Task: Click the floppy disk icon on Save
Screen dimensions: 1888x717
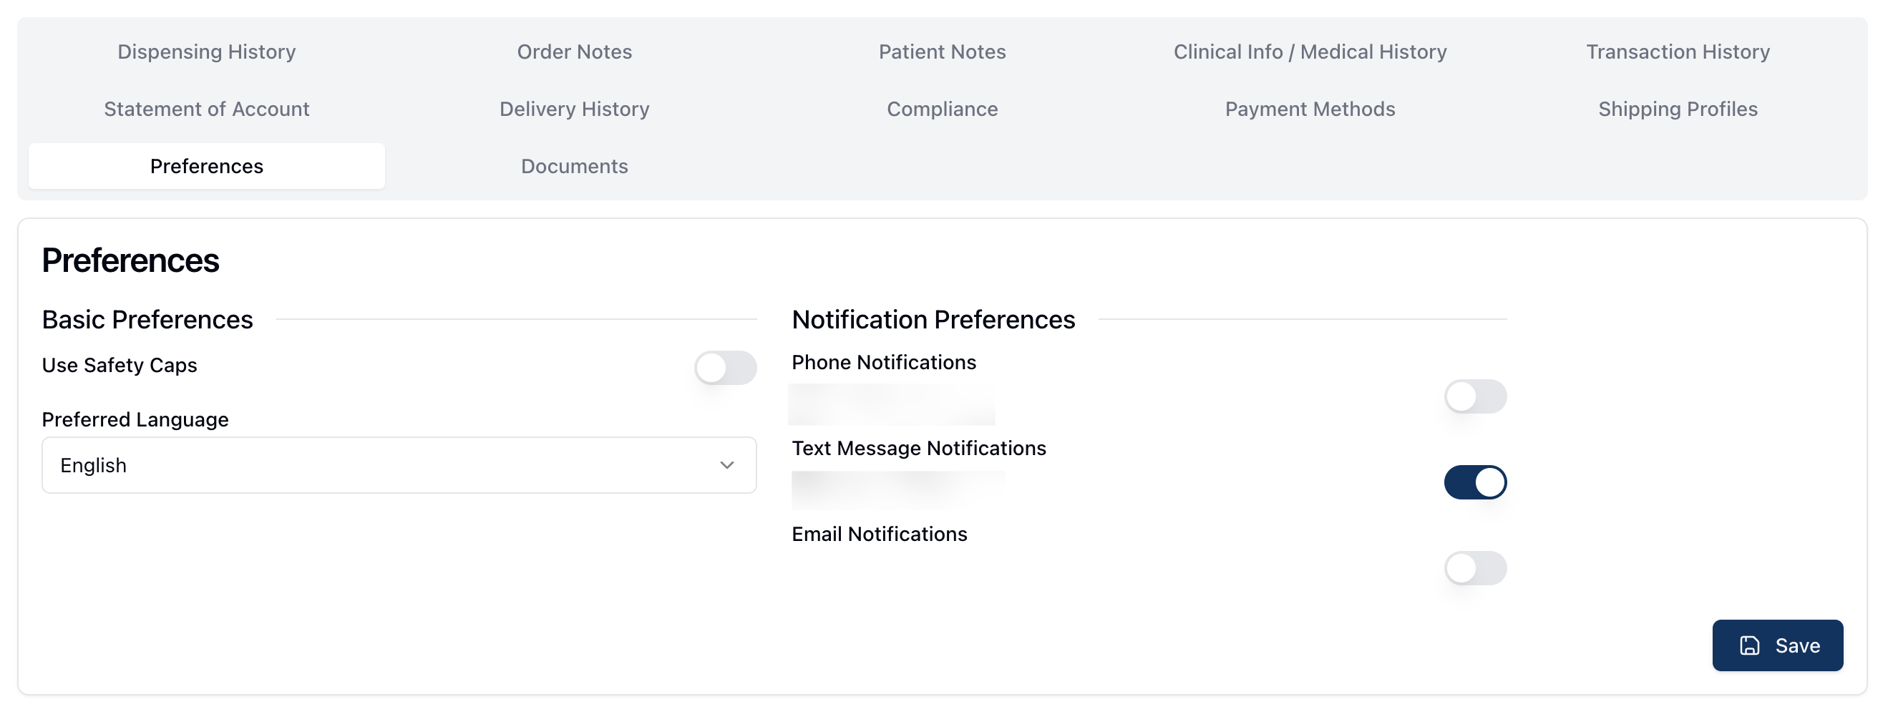Action: pos(1749,645)
